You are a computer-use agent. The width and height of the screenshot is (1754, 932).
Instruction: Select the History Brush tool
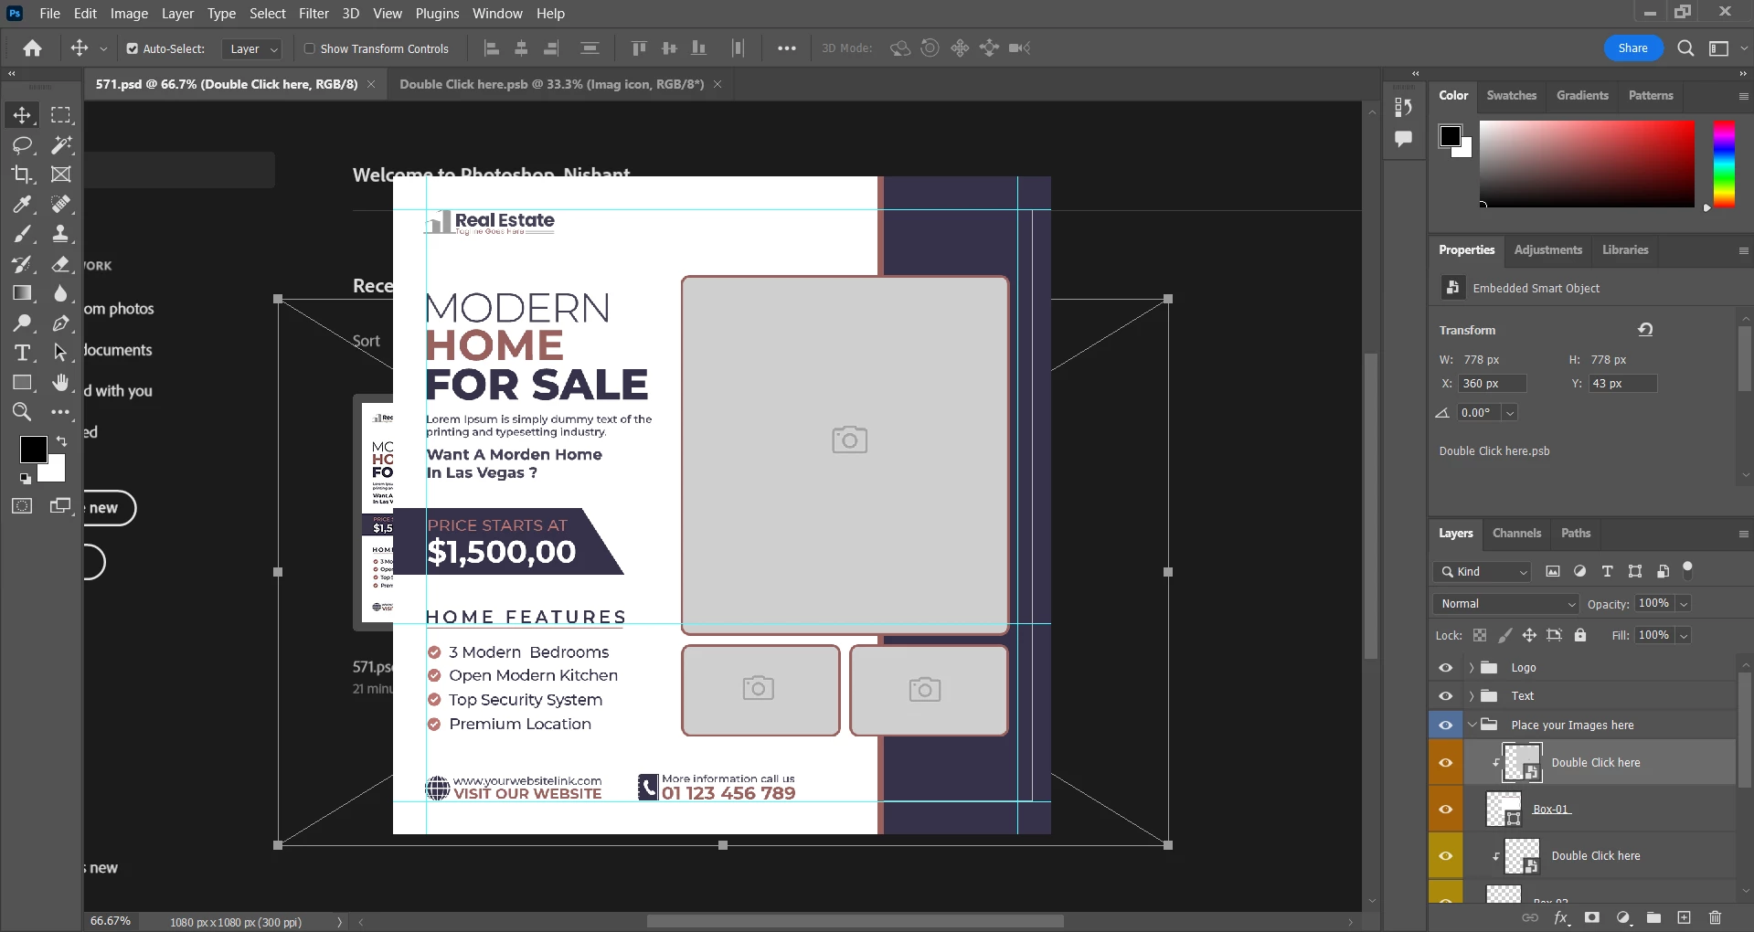[x=22, y=264]
